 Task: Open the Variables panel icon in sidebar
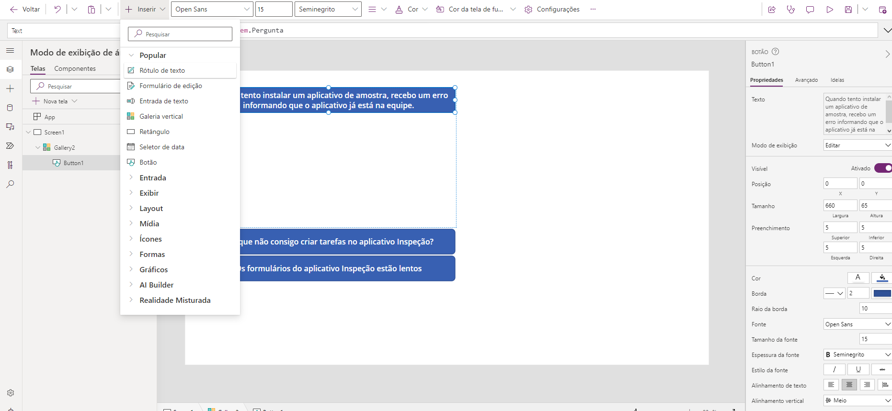(10, 165)
